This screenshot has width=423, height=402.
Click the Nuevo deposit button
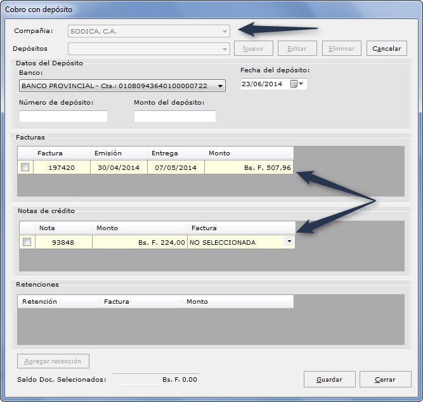click(x=253, y=49)
